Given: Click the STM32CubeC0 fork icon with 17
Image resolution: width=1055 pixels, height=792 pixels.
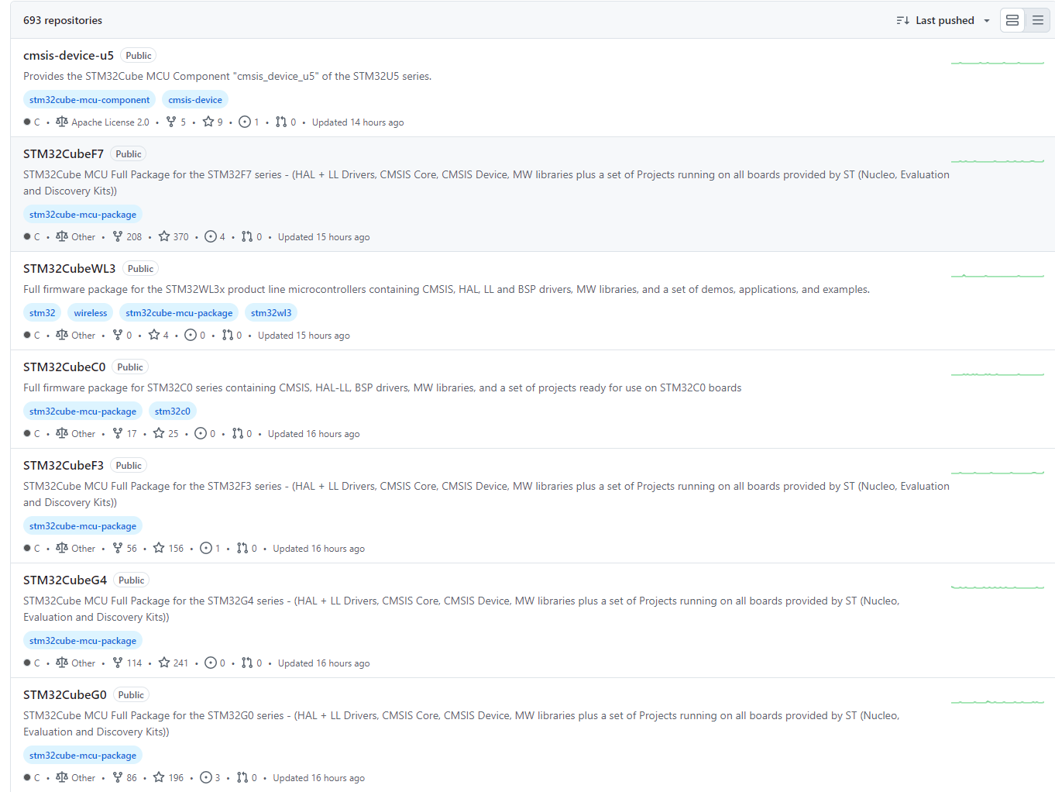Looking at the screenshot, I should (118, 433).
